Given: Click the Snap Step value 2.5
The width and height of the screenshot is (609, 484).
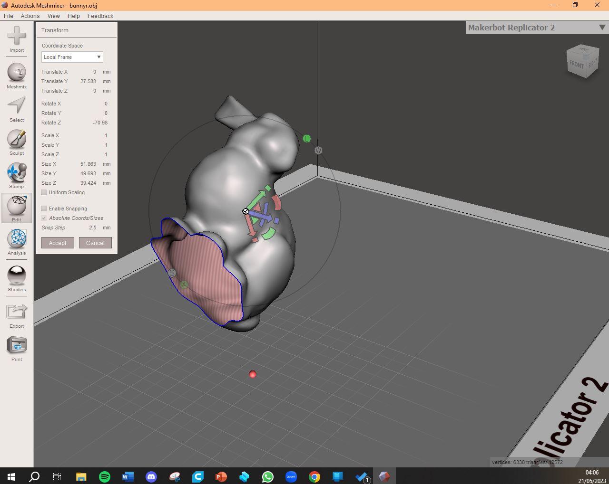Looking at the screenshot, I should [x=93, y=228].
